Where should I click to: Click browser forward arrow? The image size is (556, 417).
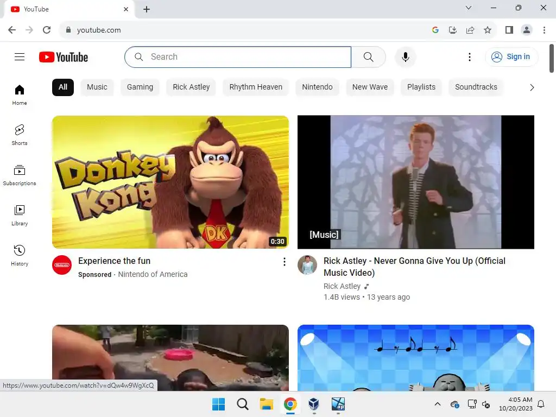point(29,30)
